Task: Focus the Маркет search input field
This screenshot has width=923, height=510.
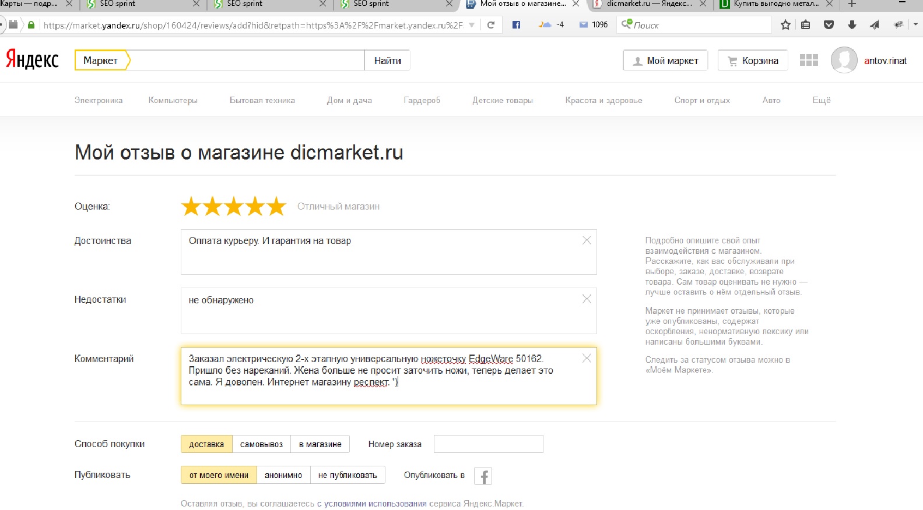Action: (x=247, y=61)
